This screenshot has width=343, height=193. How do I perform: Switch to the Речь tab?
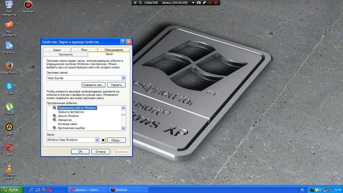(x=84, y=50)
